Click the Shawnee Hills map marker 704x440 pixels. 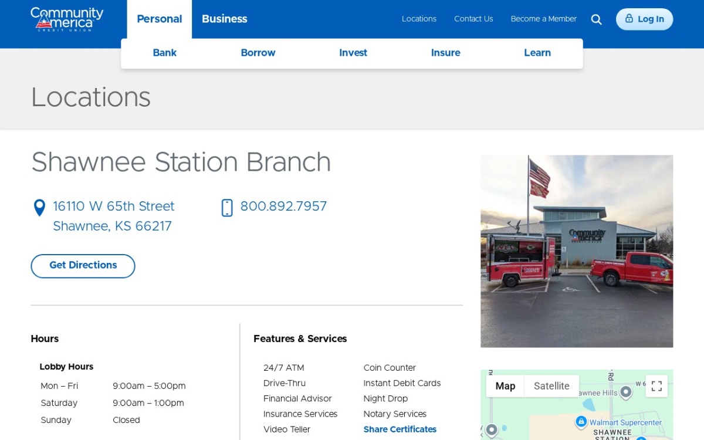626,391
